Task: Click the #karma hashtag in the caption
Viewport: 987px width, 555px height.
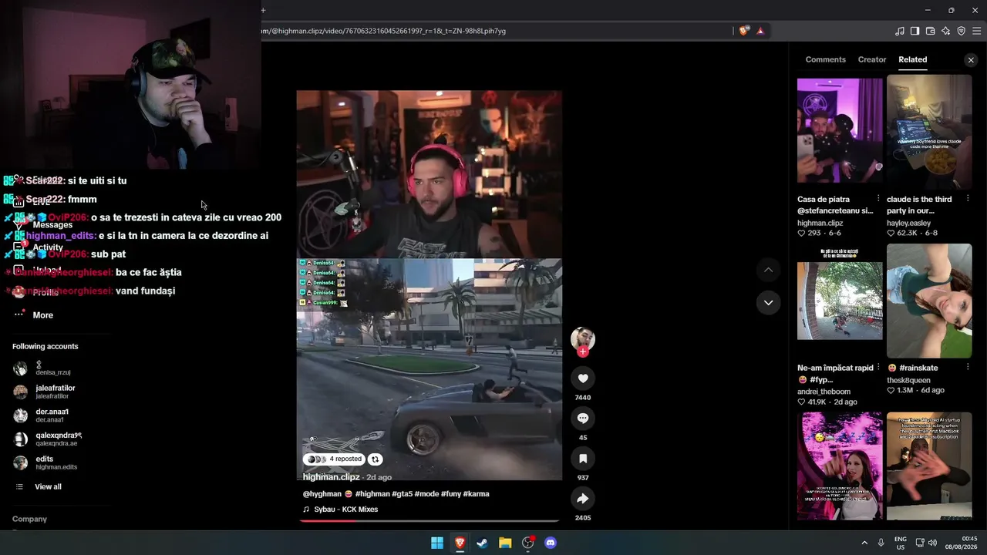Action: [x=476, y=494]
